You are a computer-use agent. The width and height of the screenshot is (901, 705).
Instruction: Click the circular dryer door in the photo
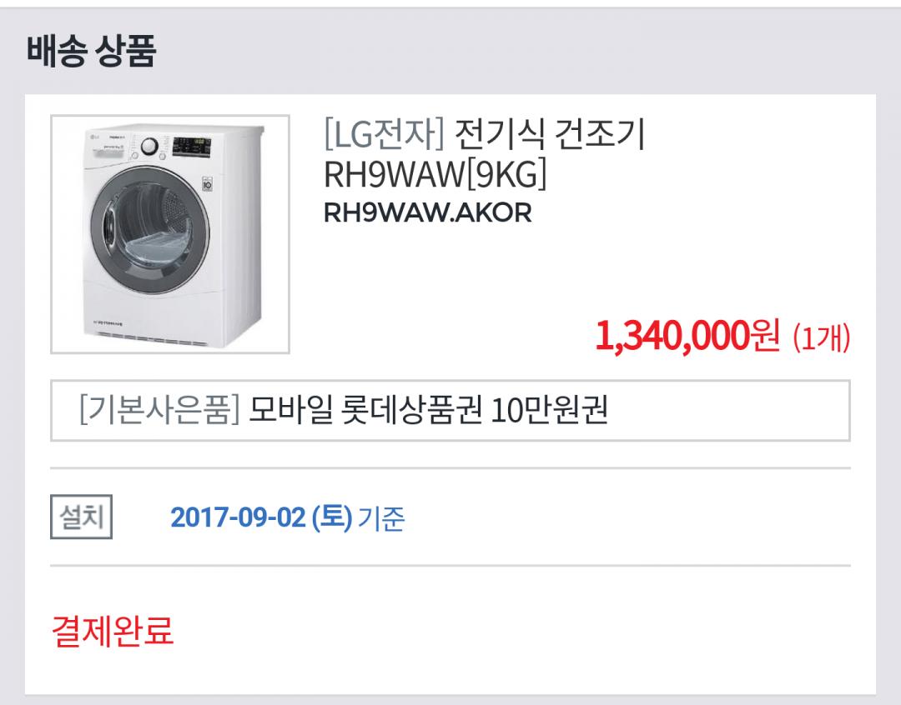tap(149, 231)
